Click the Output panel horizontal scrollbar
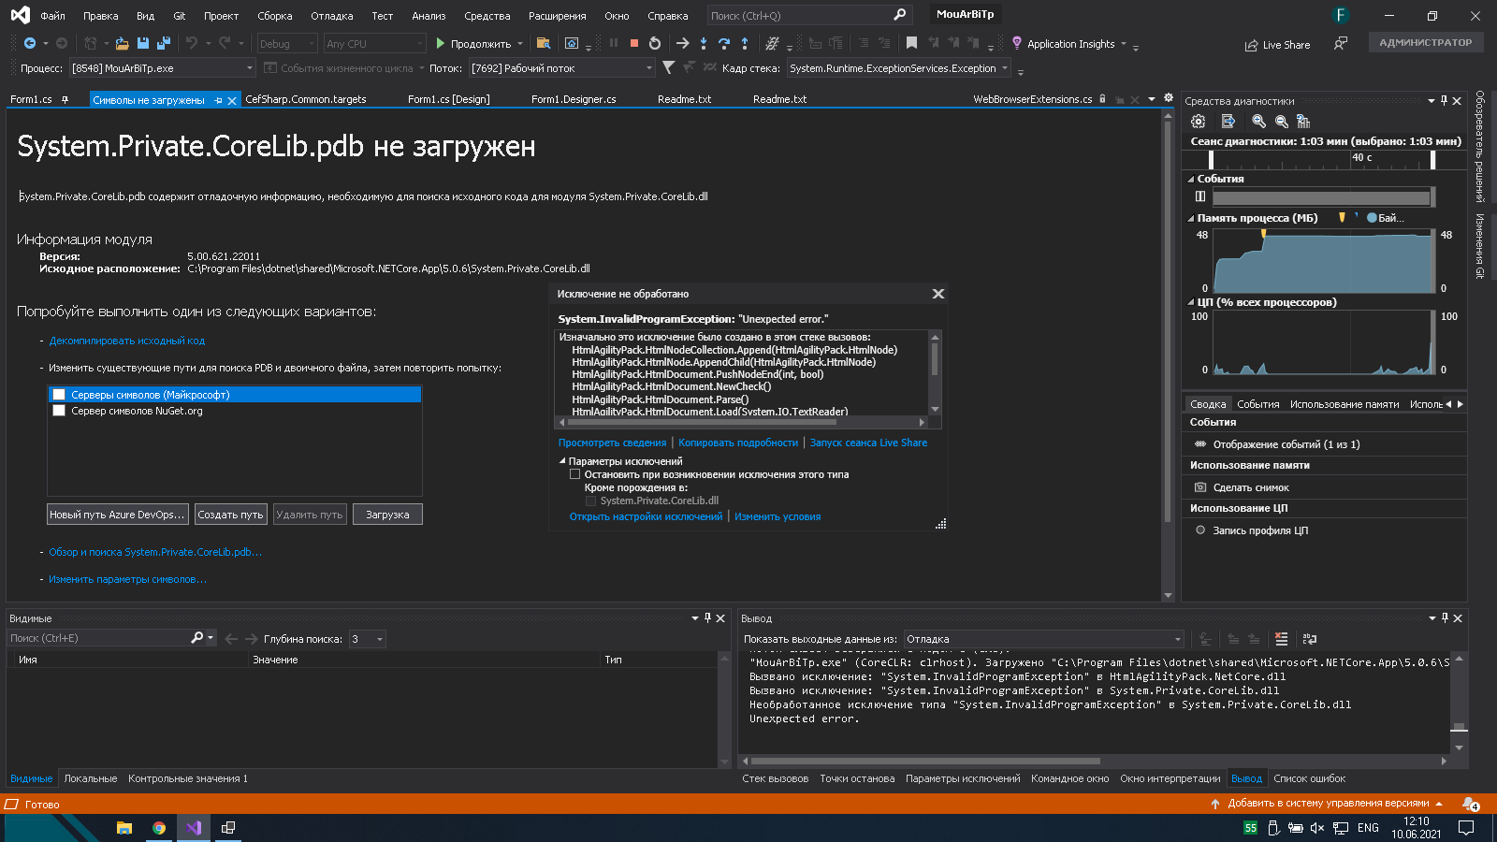 pos(925,761)
